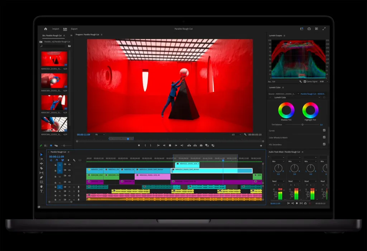Open the Fit zoom level dropdown

coord(100,134)
